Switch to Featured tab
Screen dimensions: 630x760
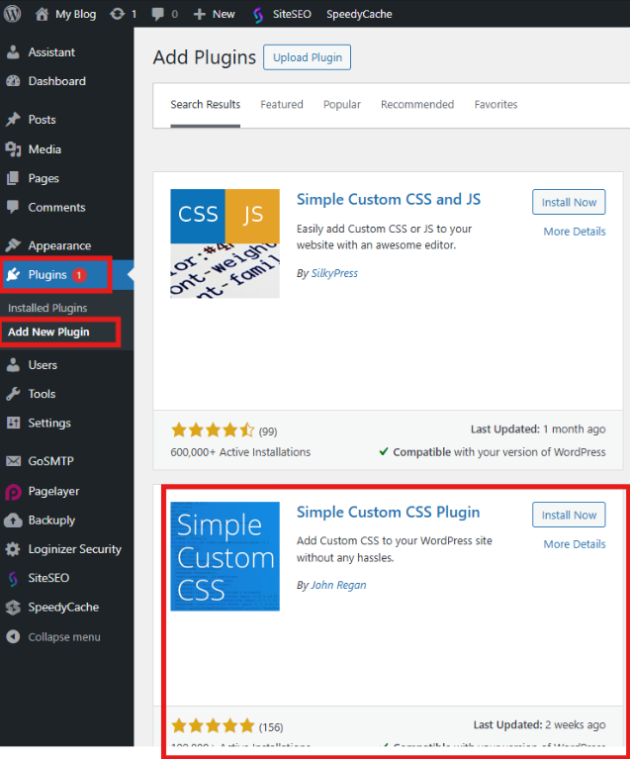pyautogui.click(x=282, y=104)
